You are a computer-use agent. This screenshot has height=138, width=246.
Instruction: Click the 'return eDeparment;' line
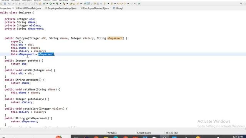click(x=25, y=122)
